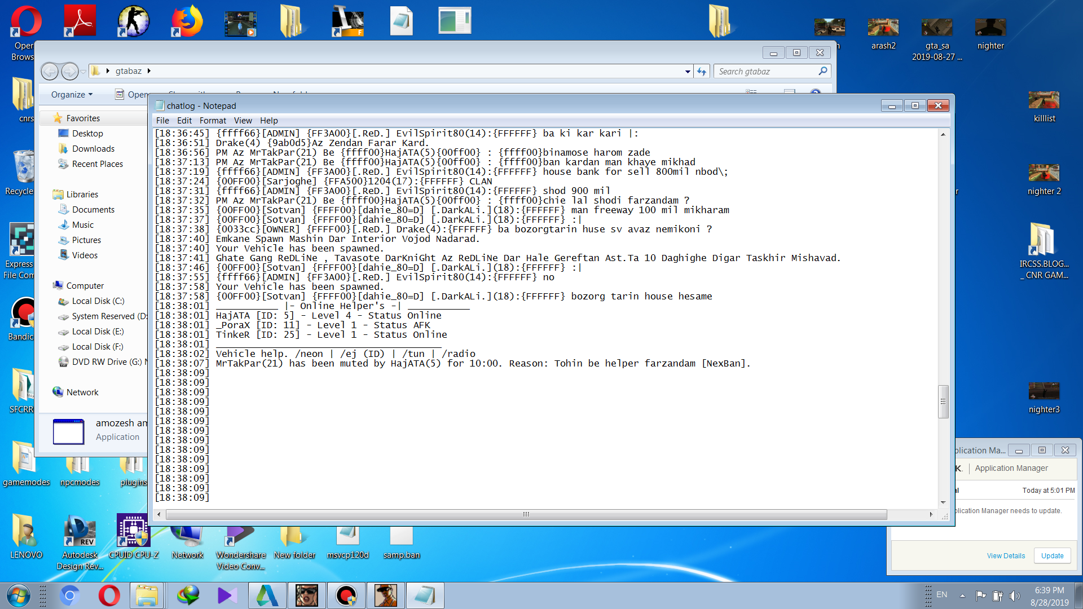Show hidden system tray icons
This screenshot has width=1083, height=609.
pos(962,595)
